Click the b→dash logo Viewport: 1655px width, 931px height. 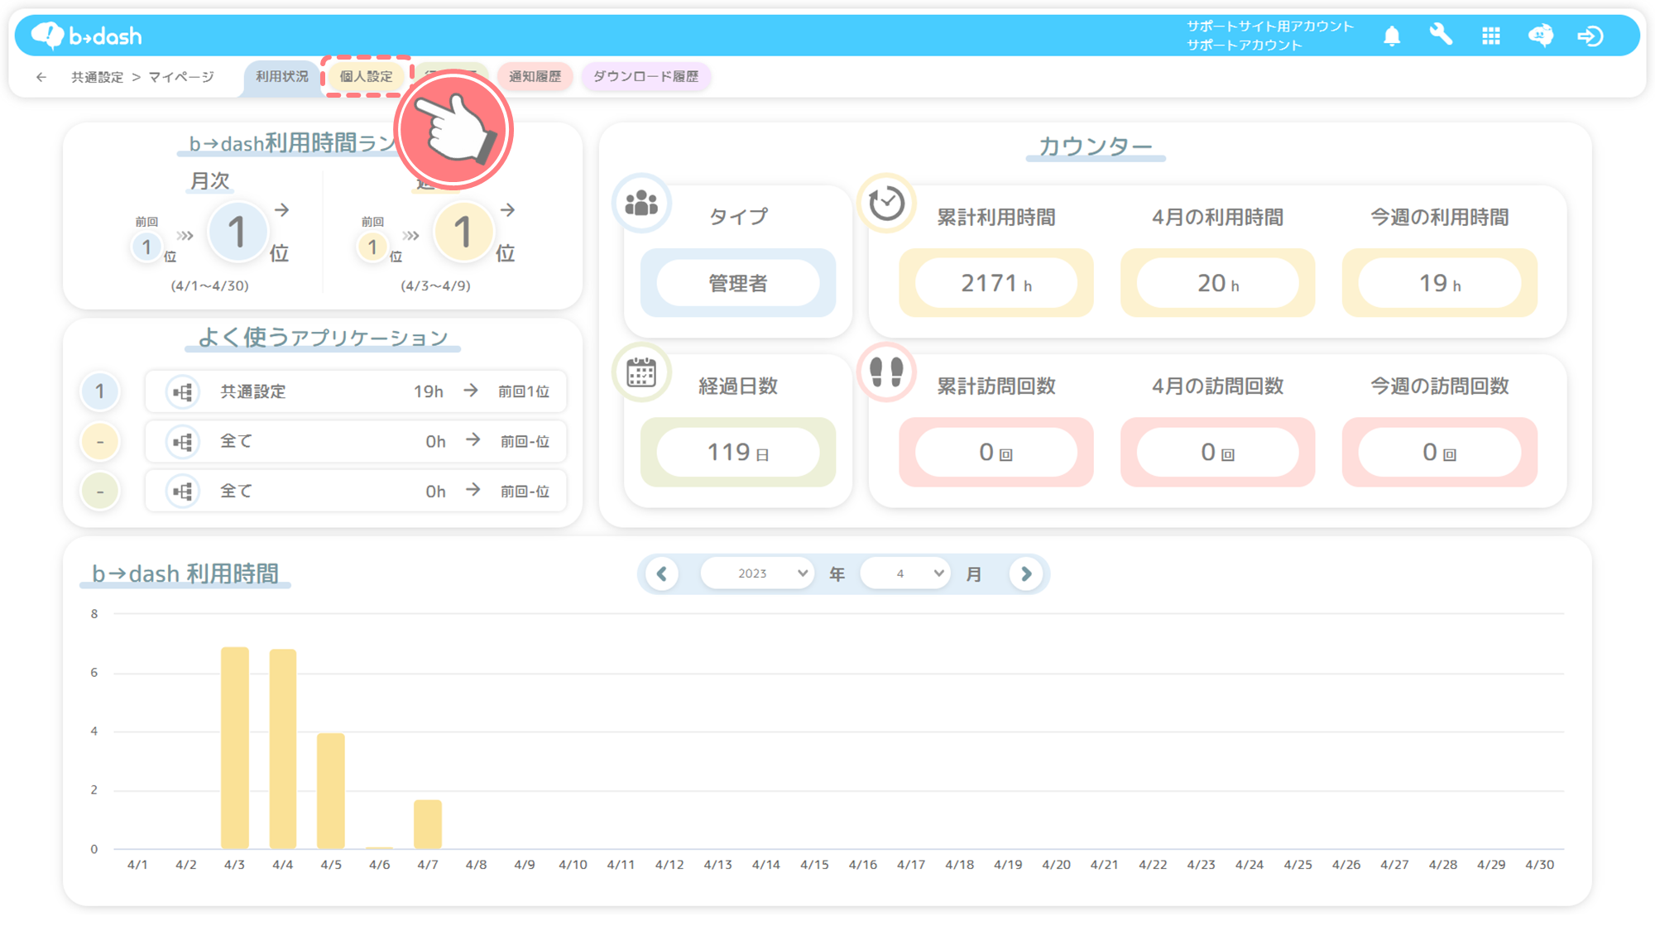(86, 36)
